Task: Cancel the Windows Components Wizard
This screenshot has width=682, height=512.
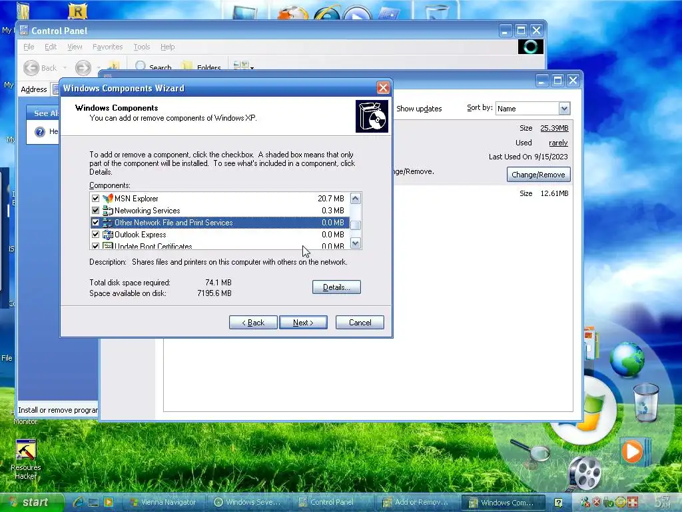Action: [360, 323]
